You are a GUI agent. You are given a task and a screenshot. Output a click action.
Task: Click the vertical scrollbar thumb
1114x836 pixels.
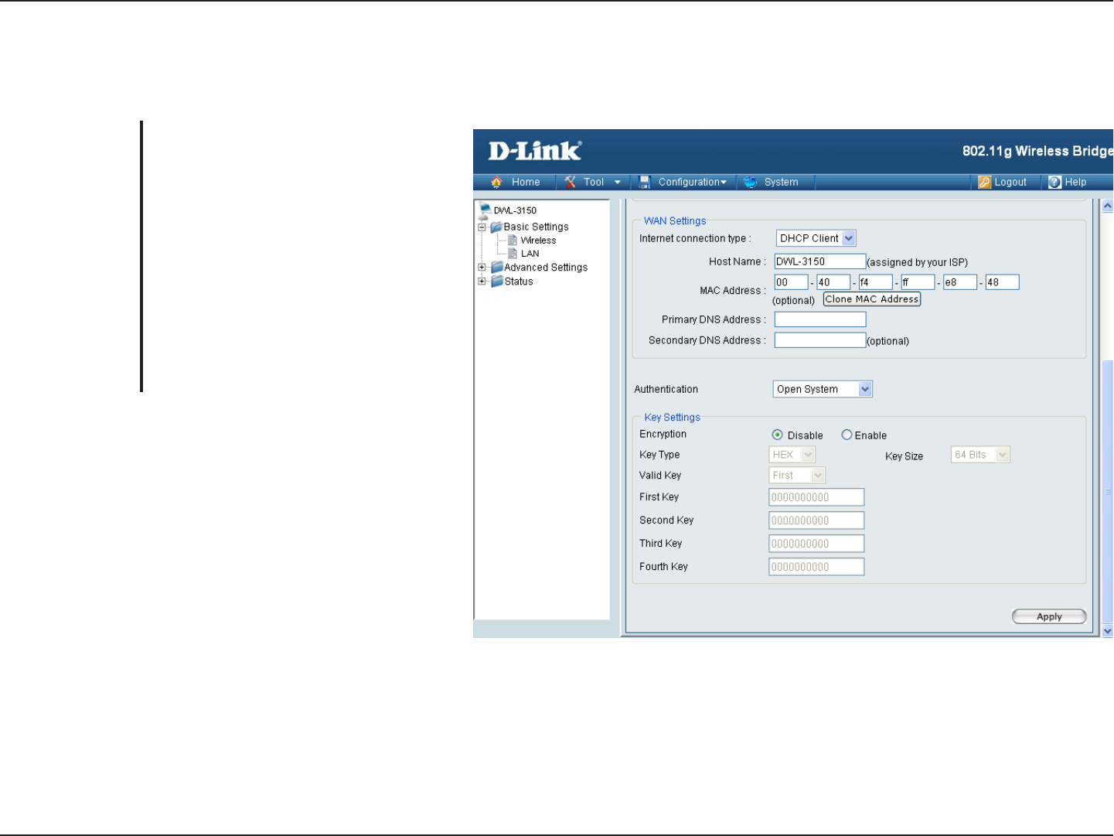tap(1108, 491)
